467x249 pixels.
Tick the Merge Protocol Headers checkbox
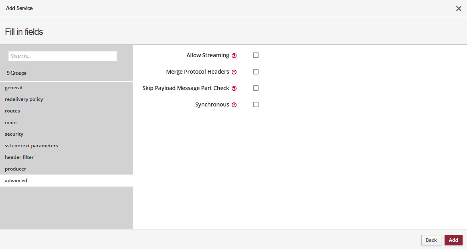click(x=256, y=72)
